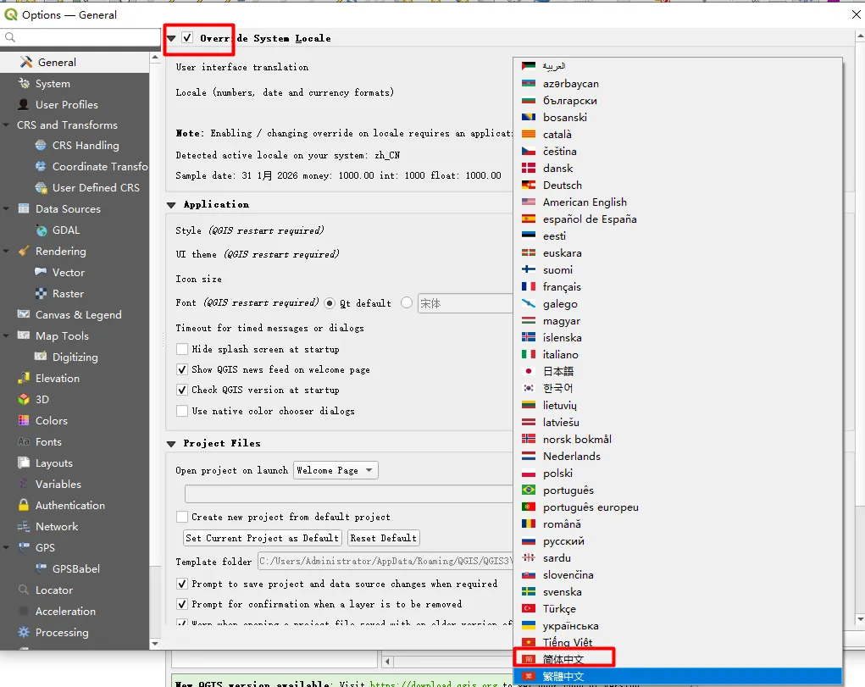Open the Welcome Page launch dropdown

335,470
